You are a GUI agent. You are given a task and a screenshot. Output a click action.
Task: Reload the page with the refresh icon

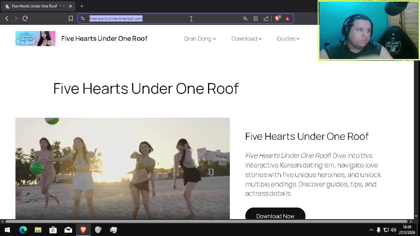point(25,19)
